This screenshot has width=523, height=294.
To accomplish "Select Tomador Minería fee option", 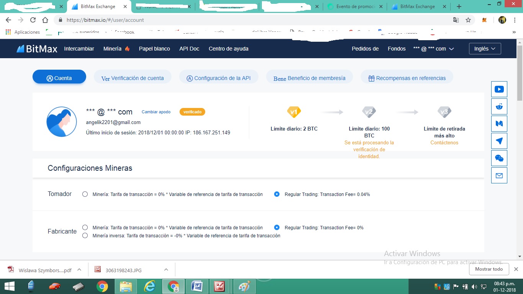I will tap(85, 194).
